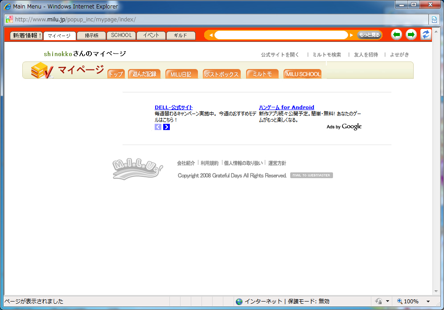The width and height of the screenshot is (444, 310).
Task: Click the 公式サイトを開く link
Action: pos(280,55)
